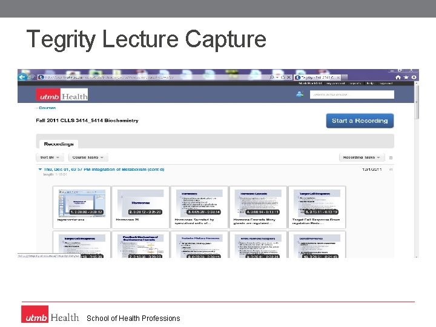
Task: Open chapter 1 tegrecorder thumbnail
Action: [x=82, y=207]
